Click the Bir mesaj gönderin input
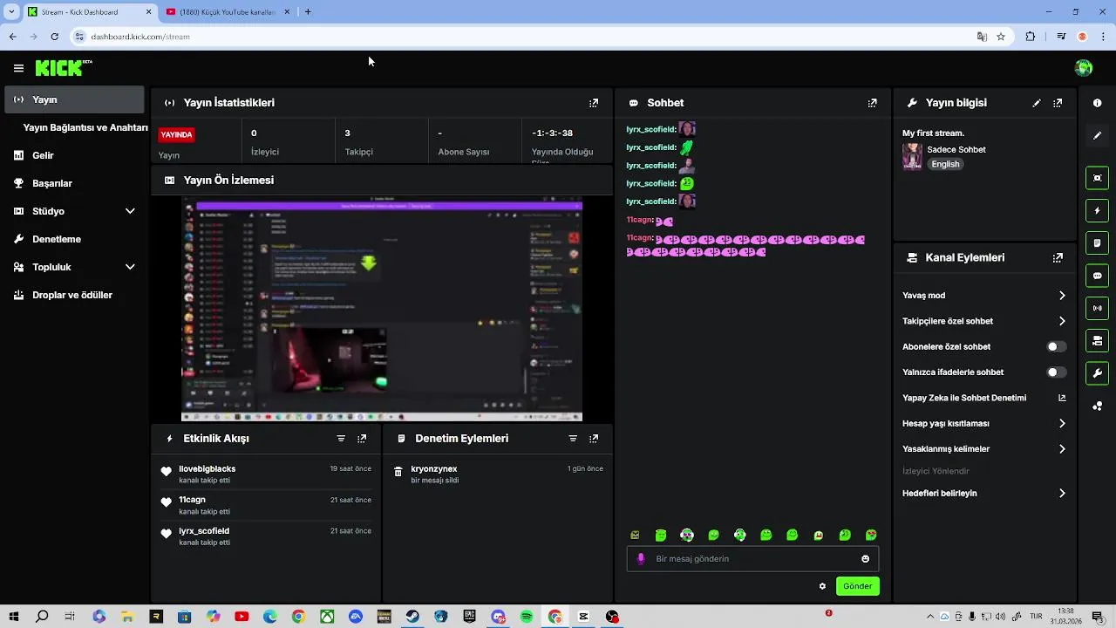 pyautogui.click(x=752, y=559)
